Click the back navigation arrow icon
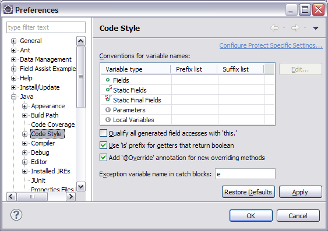 274,28
